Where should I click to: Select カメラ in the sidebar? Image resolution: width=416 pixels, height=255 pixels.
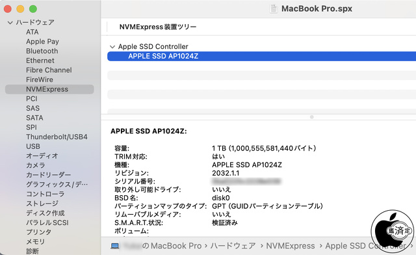[36, 165]
